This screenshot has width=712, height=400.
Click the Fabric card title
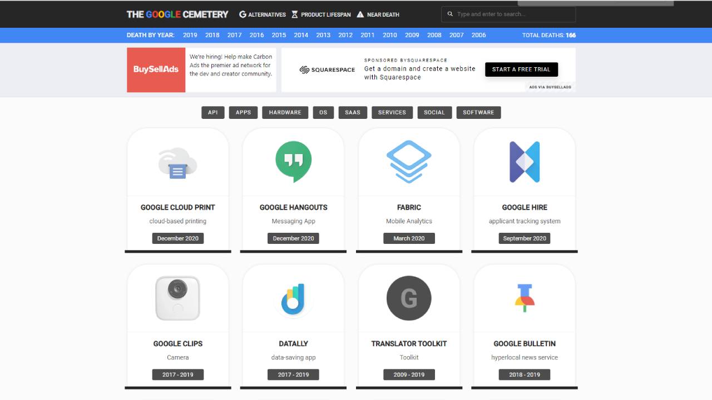point(409,207)
